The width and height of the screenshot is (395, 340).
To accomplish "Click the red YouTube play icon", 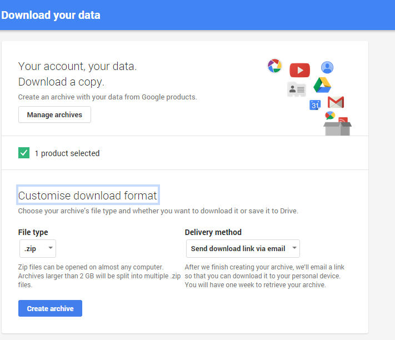I will (299, 70).
